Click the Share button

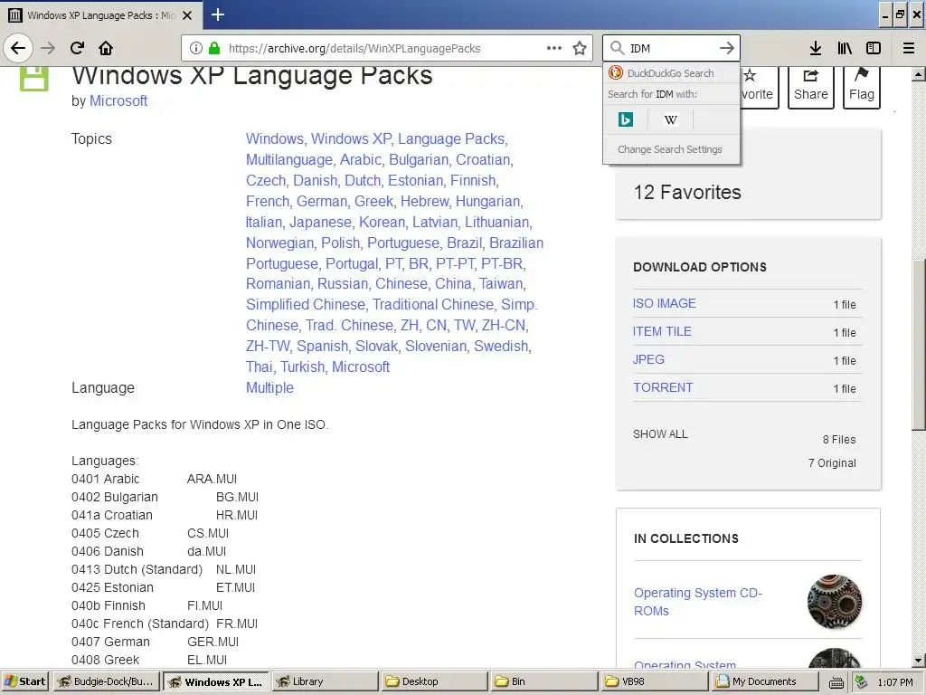tap(811, 87)
